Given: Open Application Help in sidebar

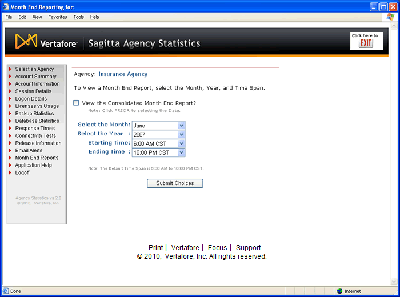Looking at the screenshot, I should pyautogui.click(x=33, y=165).
